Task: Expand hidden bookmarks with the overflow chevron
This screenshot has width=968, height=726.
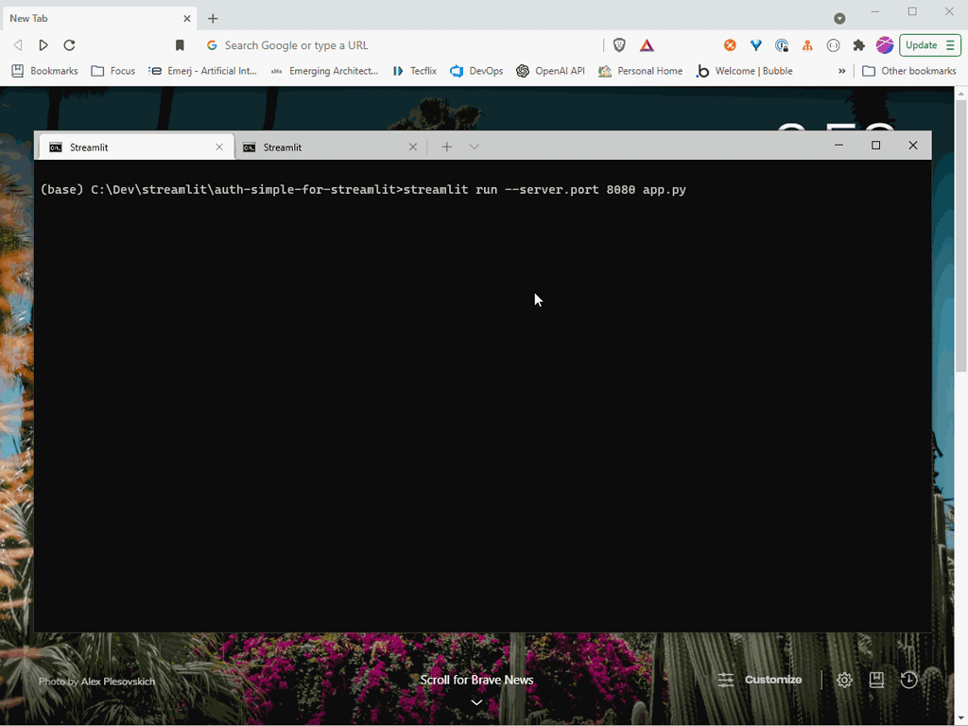Action: (x=841, y=70)
